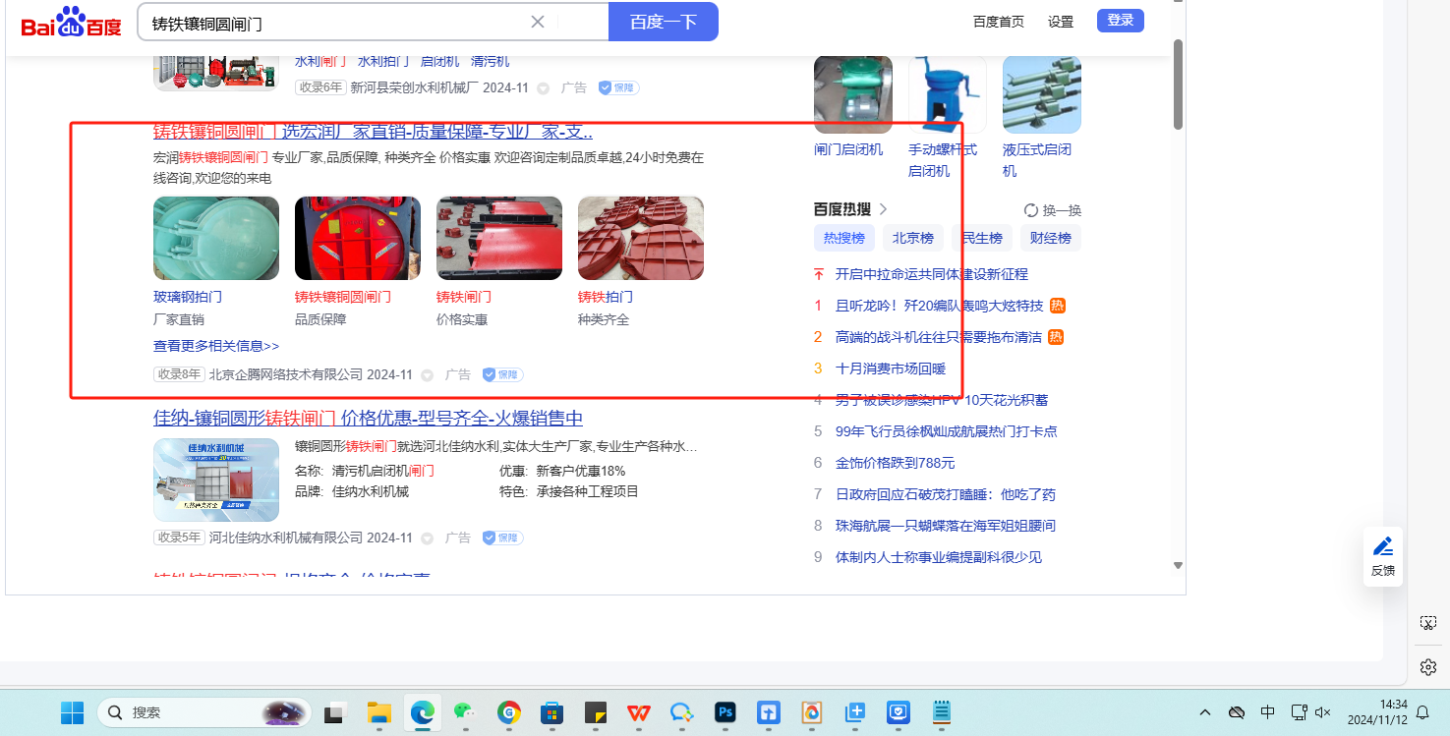Open Task View on the taskbar
The height and width of the screenshot is (736, 1450).
coord(336,712)
